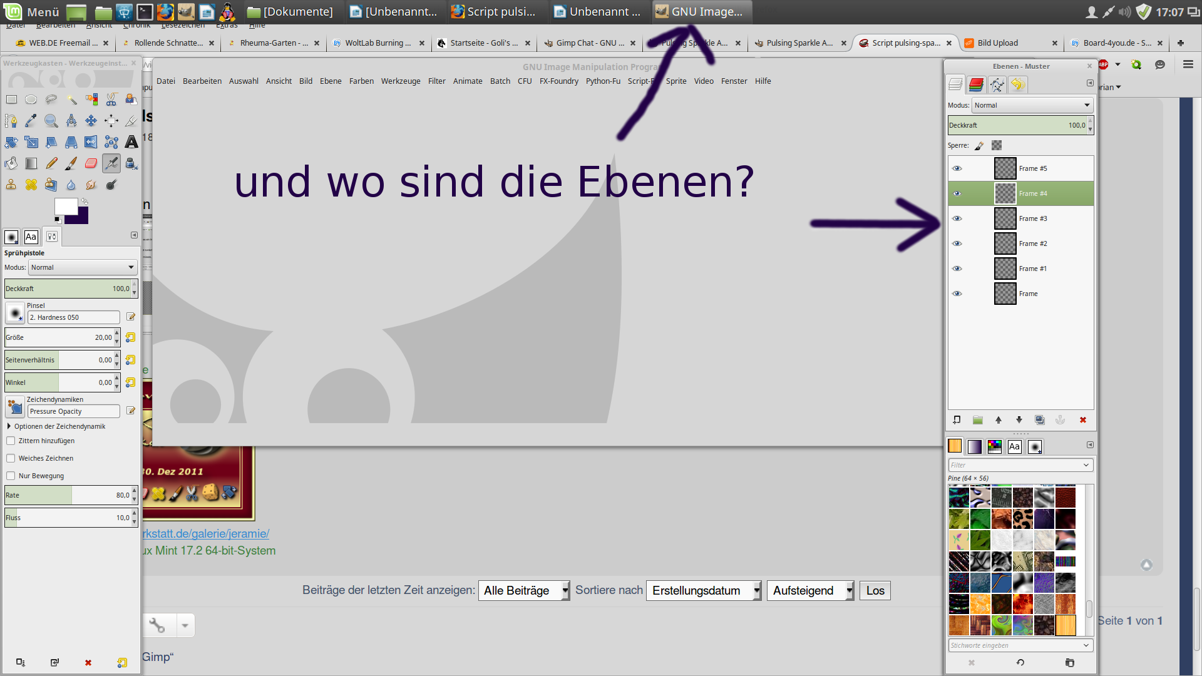Viewport: 1202px width, 676px height.
Task: Open the Erstellungsdatum sort dropdown
Action: [x=703, y=590]
